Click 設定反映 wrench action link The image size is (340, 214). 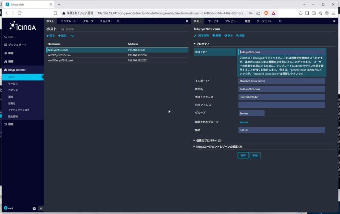pyautogui.click(x=201, y=36)
